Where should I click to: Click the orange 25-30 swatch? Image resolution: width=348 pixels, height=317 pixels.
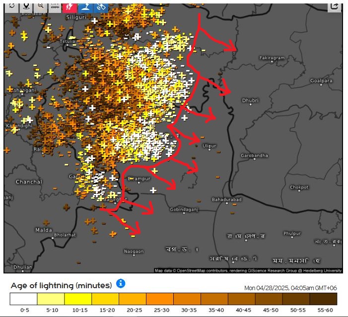point(160,299)
